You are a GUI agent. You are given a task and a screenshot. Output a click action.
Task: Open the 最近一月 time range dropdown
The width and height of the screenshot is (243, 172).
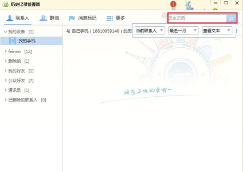coord(184,31)
